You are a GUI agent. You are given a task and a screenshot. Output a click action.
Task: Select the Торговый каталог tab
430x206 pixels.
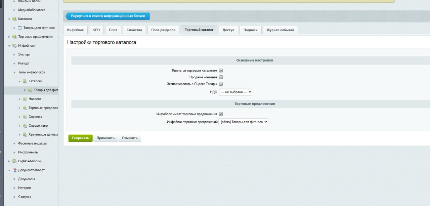point(199,30)
